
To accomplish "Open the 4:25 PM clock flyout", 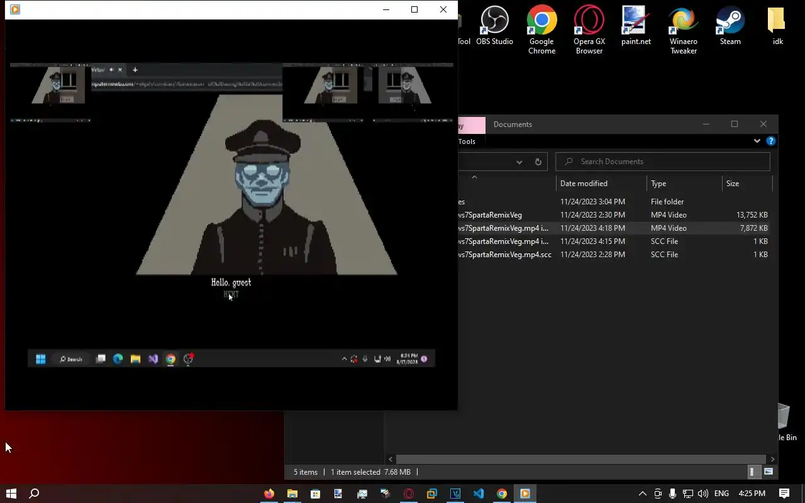I will tap(752, 494).
